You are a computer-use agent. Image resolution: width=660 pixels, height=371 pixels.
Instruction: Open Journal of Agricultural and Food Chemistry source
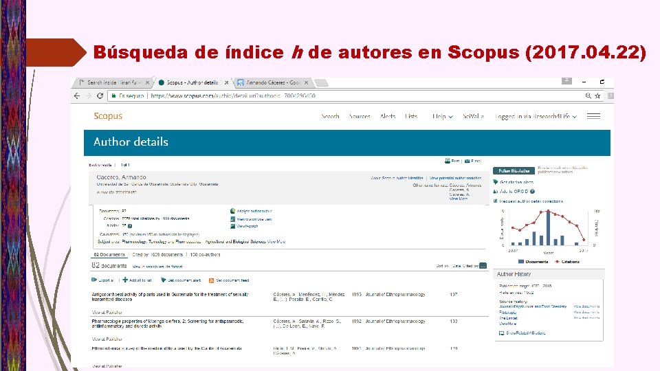pos(533,306)
